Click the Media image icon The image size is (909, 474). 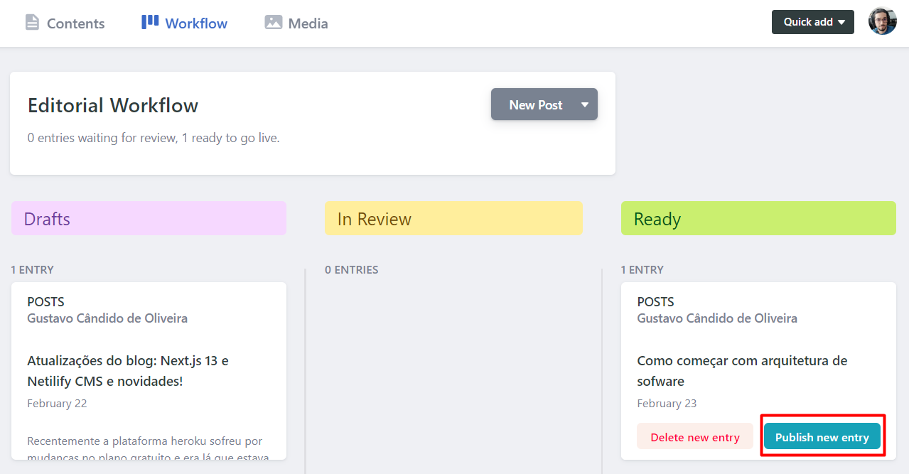274,23
